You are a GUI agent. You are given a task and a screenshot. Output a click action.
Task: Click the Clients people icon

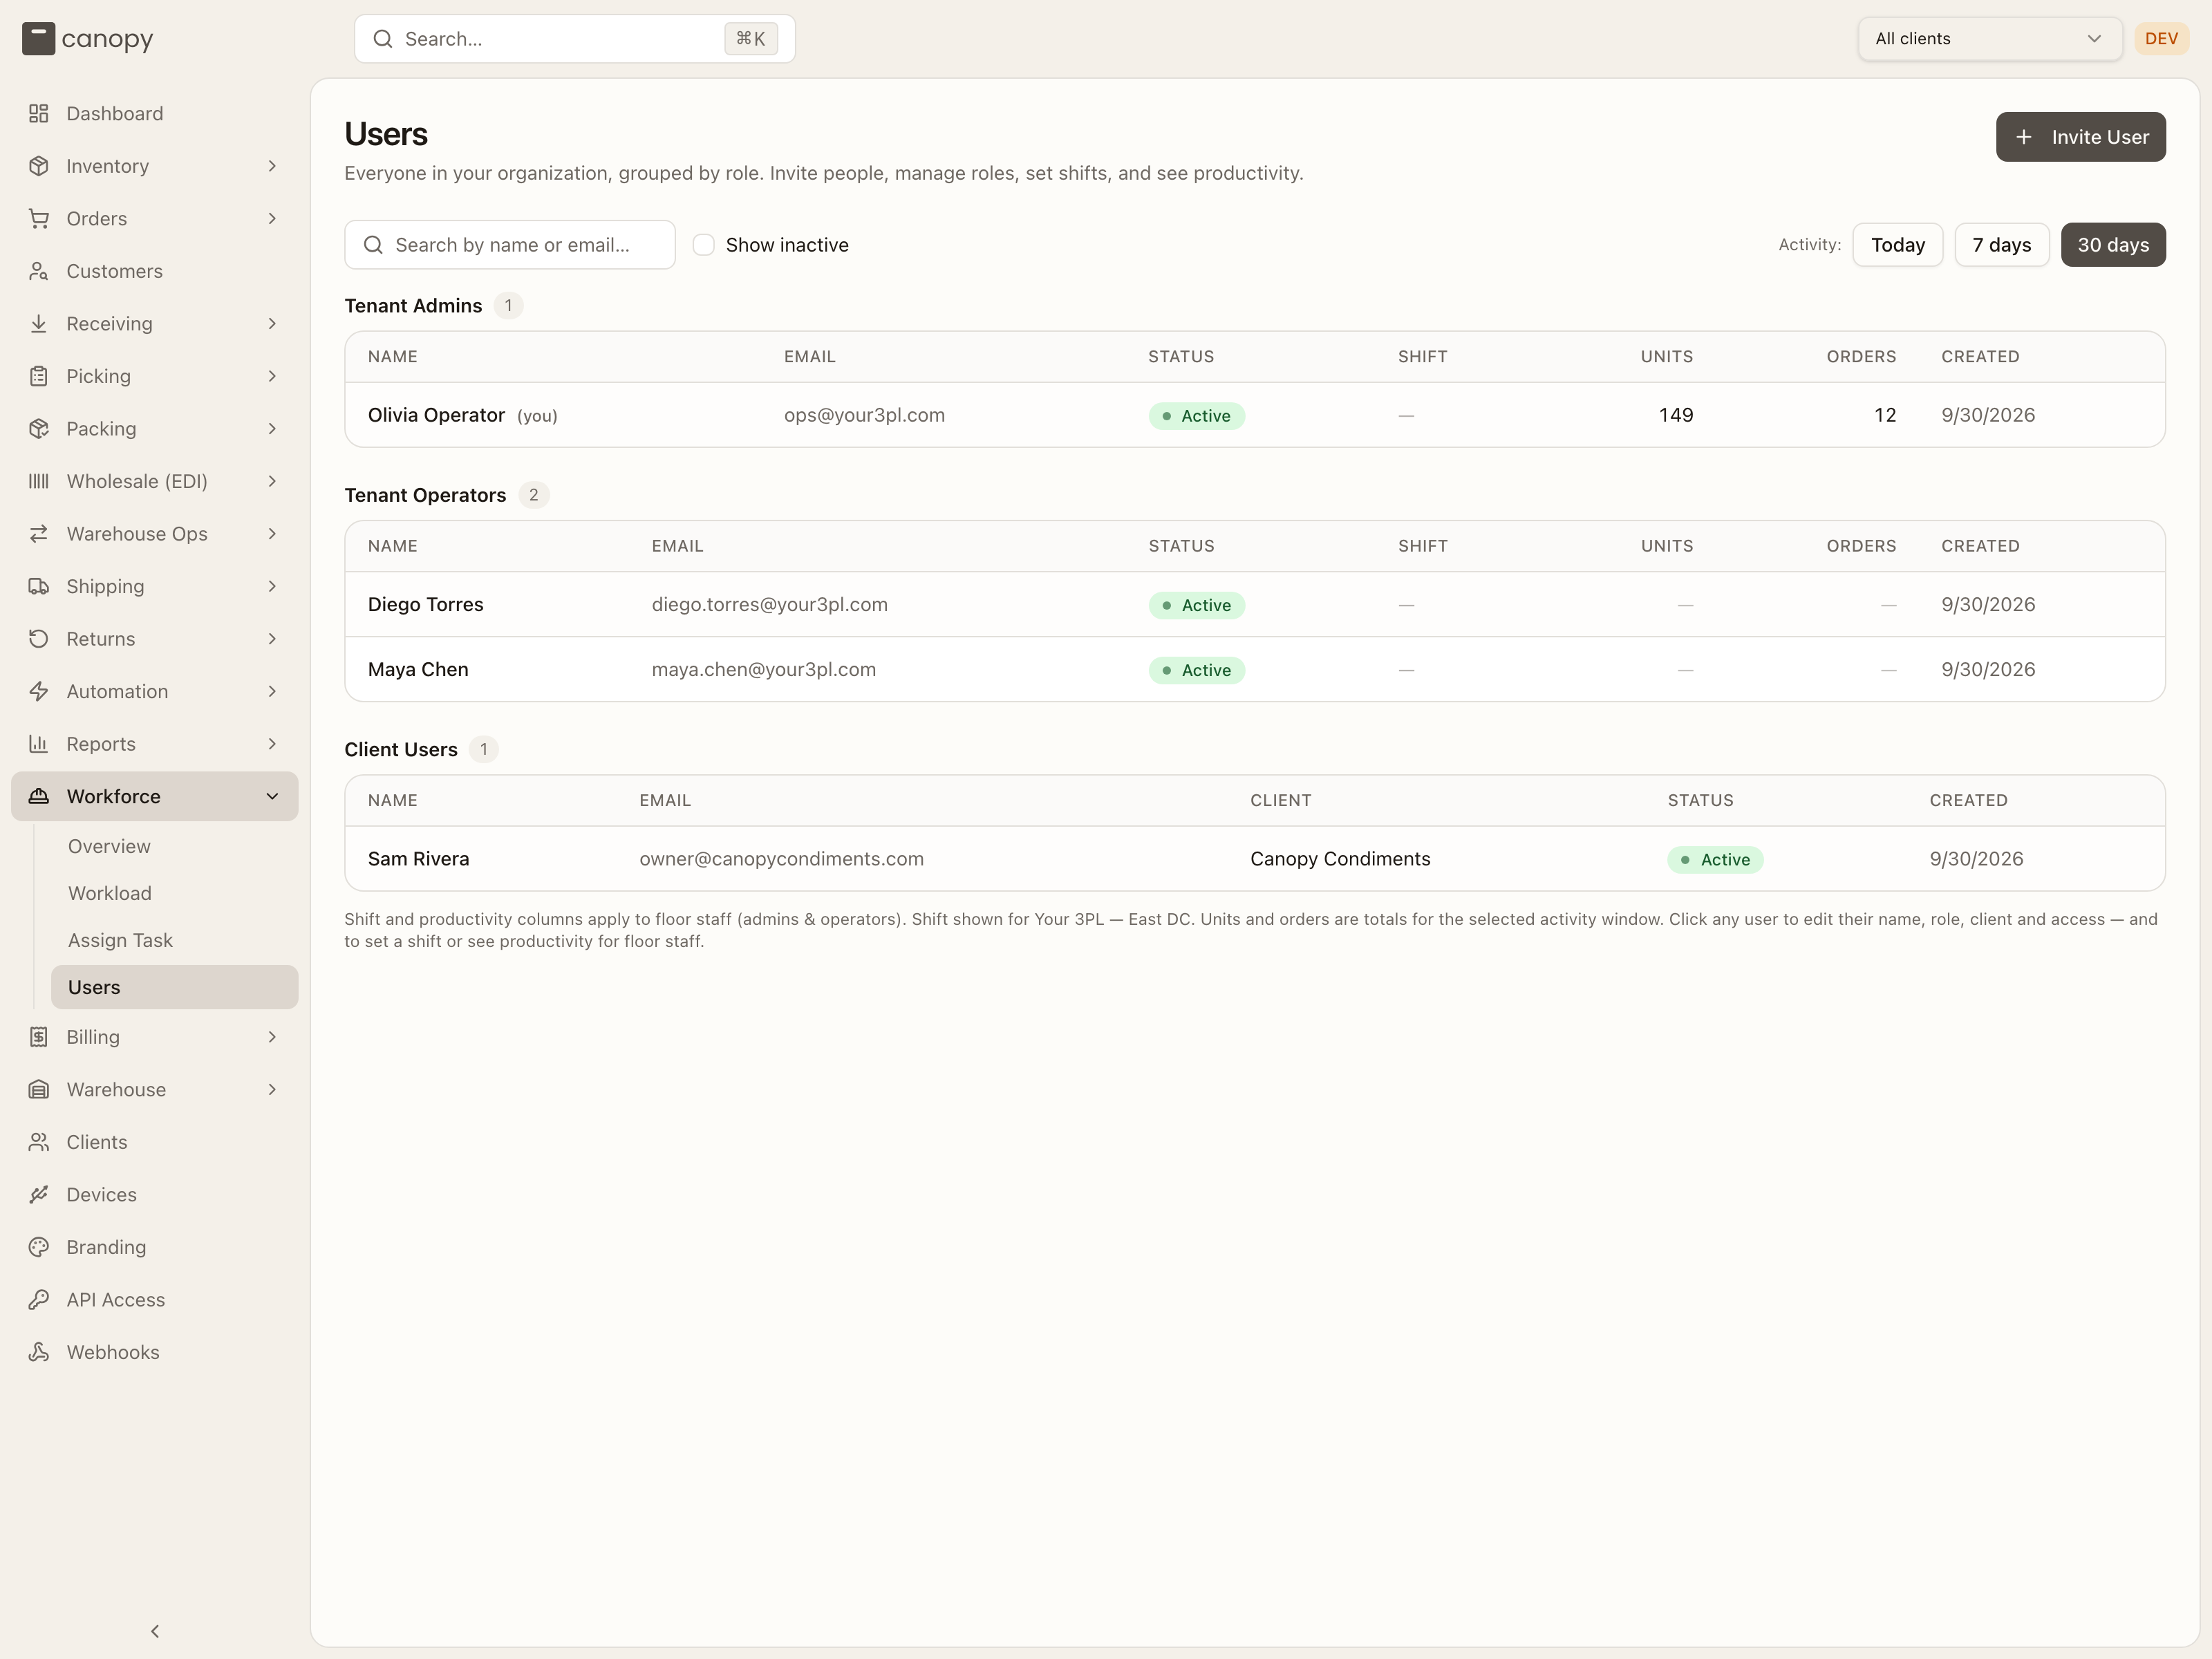tap(39, 1142)
